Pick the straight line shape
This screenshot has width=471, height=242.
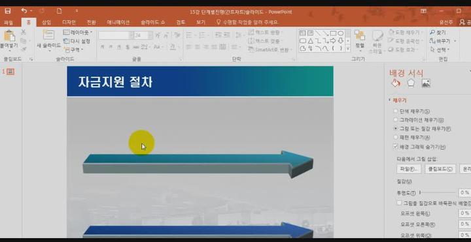pyautogui.click(x=318, y=33)
